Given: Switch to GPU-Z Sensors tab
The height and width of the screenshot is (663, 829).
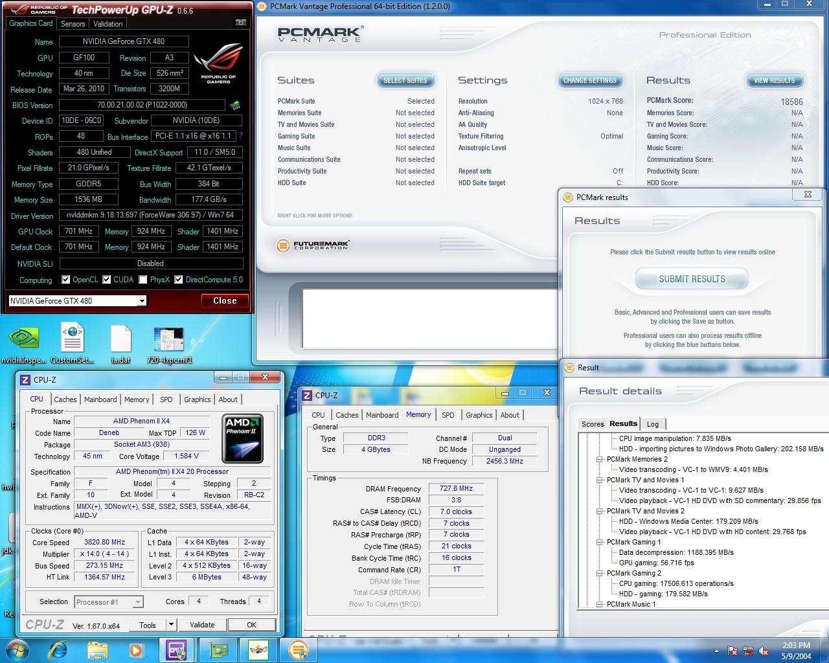Looking at the screenshot, I should (73, 24).
